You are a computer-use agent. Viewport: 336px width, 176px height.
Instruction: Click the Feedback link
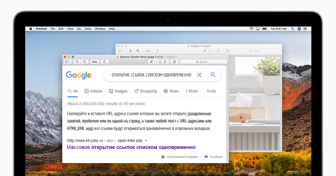214,157
